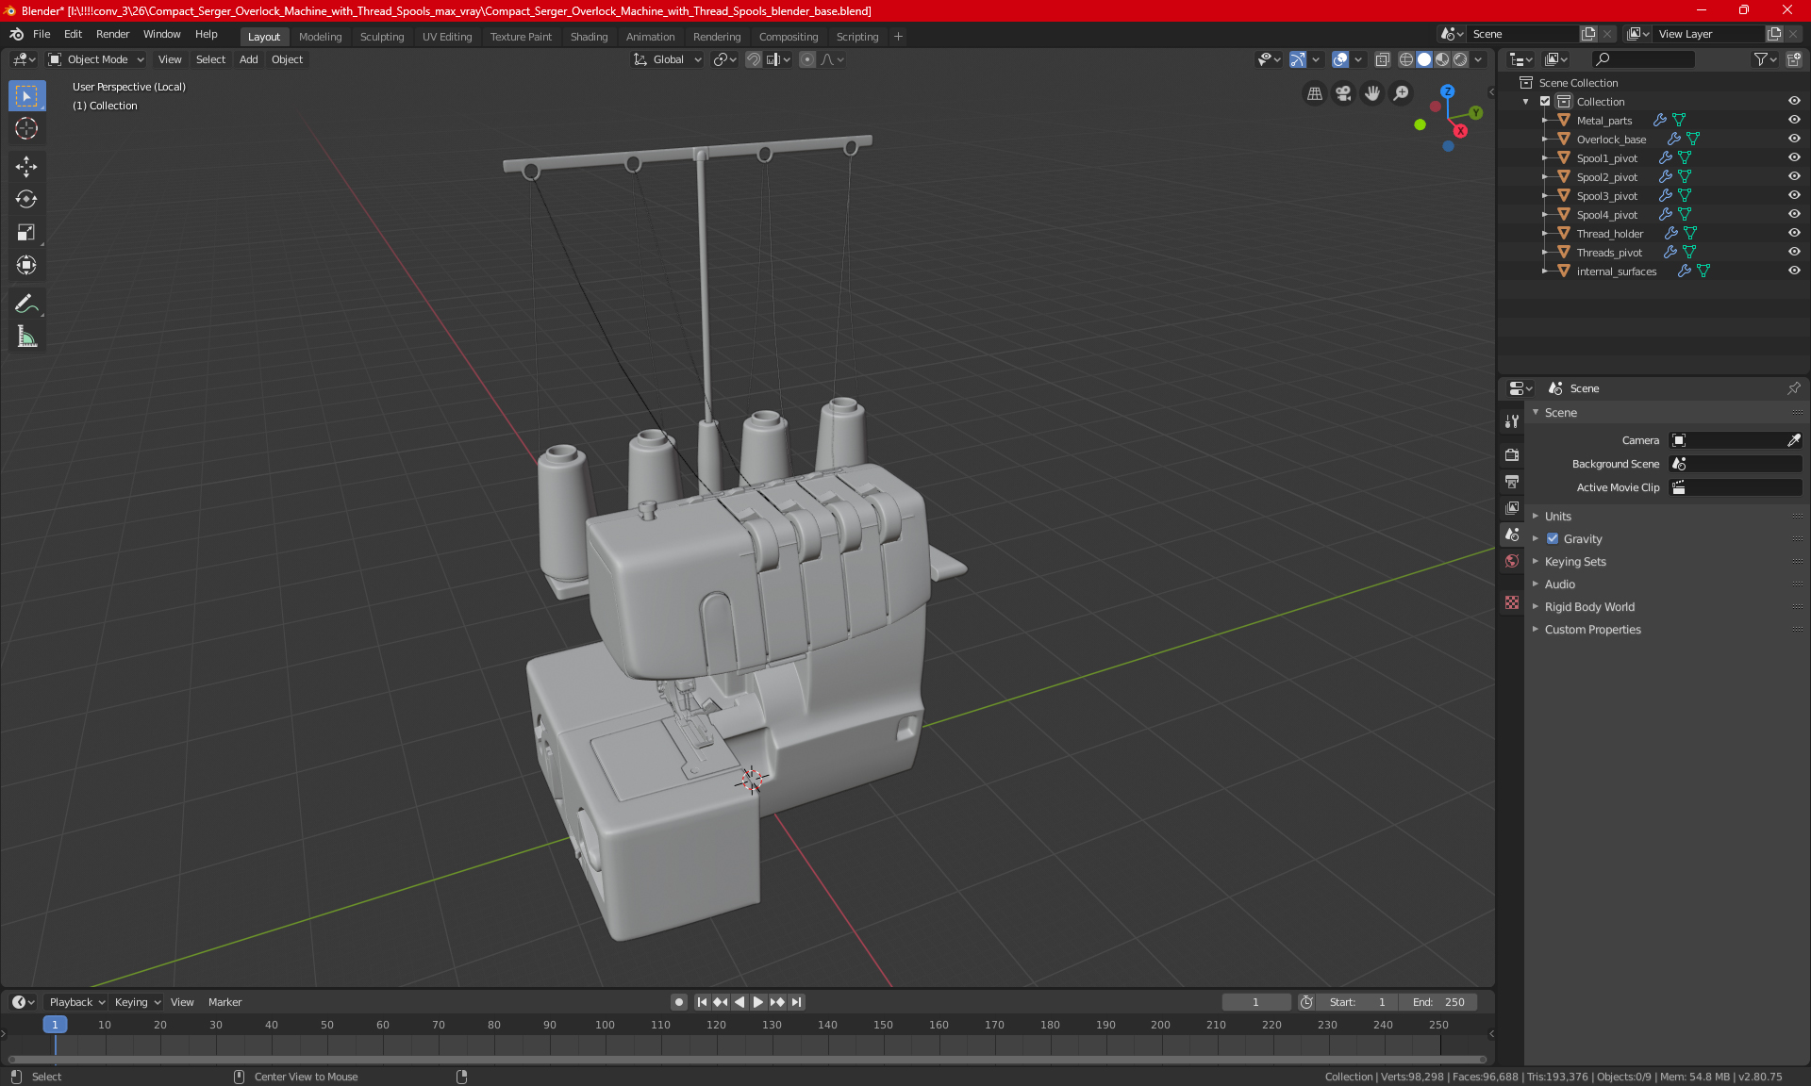Image resolution: width=1811 pixels, height=1086 pixels.
Task: Switch to camera view icon
Action: pos(1343,93)
